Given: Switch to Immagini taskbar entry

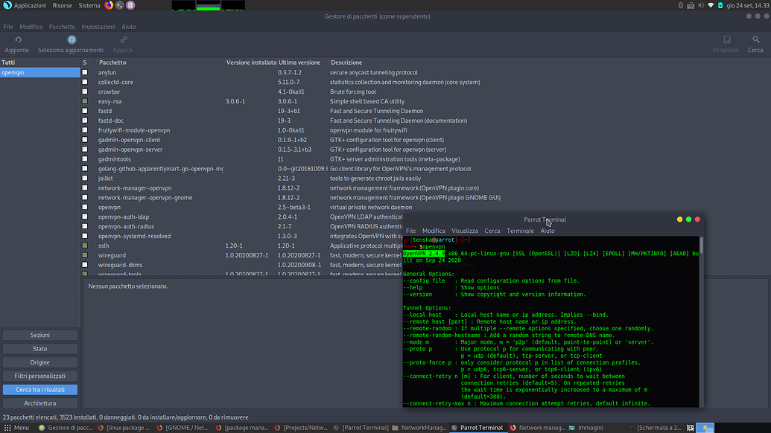Looking at the screenshot, I should (x=586, y=428).
